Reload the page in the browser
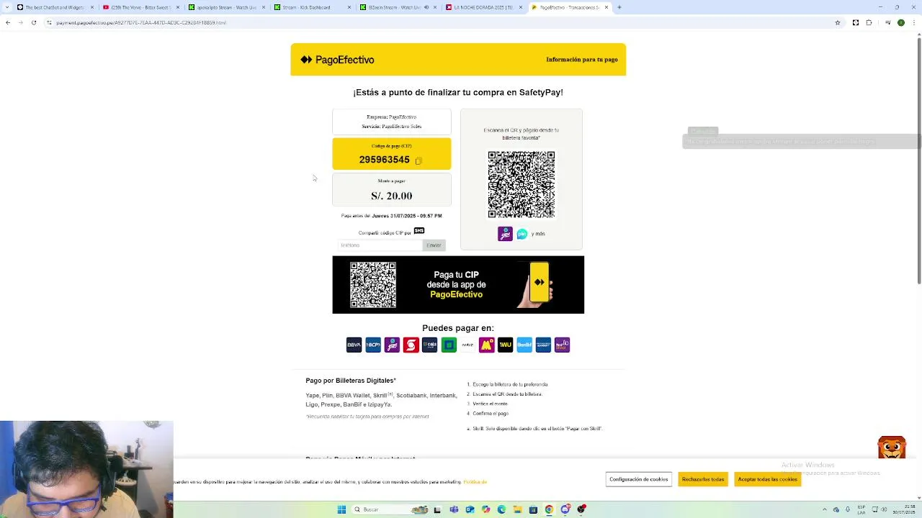 point(33,22)
